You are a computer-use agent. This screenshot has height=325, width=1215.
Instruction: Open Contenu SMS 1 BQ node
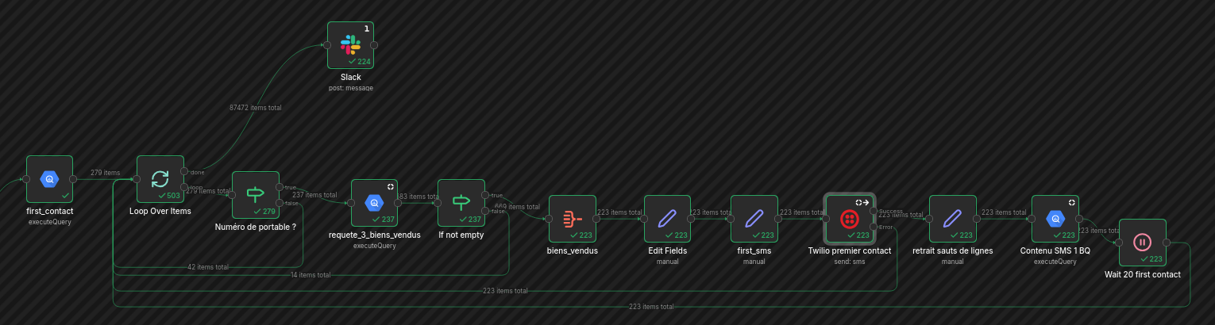tap(1055, 219)
